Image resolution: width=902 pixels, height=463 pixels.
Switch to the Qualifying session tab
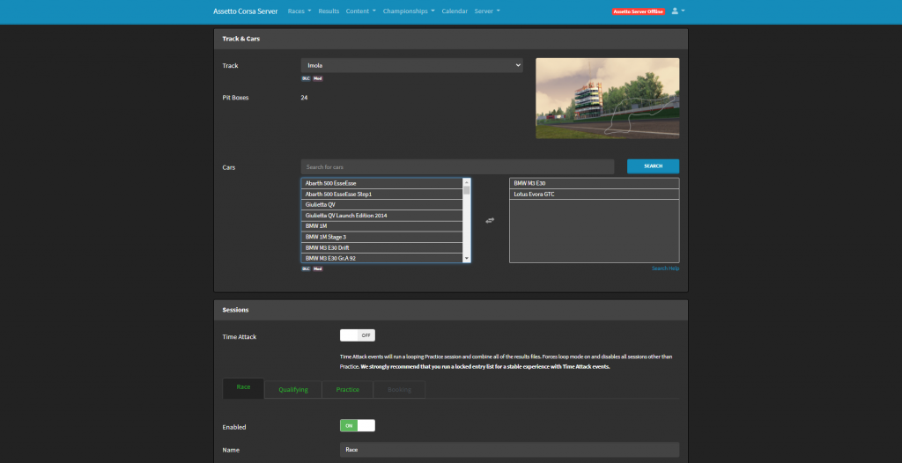click(x=293, y=389)
